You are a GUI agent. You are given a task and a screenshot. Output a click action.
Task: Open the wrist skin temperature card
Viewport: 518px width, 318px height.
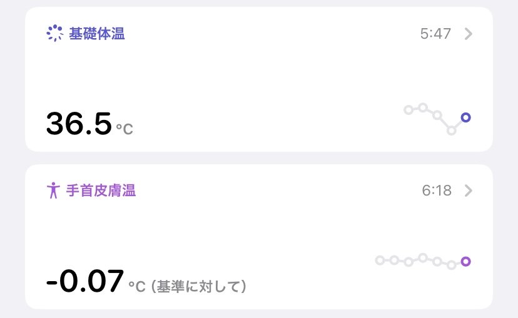[259, 237]
